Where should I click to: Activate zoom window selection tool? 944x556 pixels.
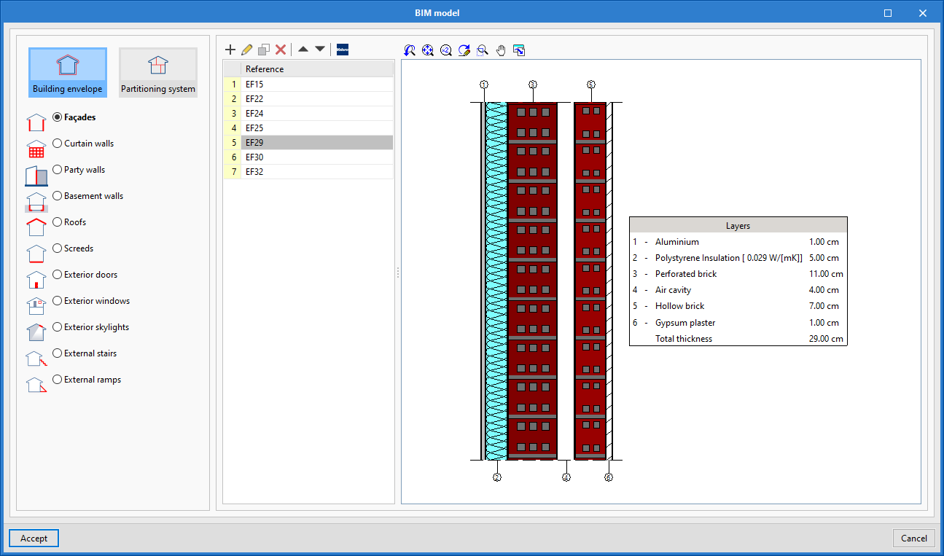click(x=483, y=50)
